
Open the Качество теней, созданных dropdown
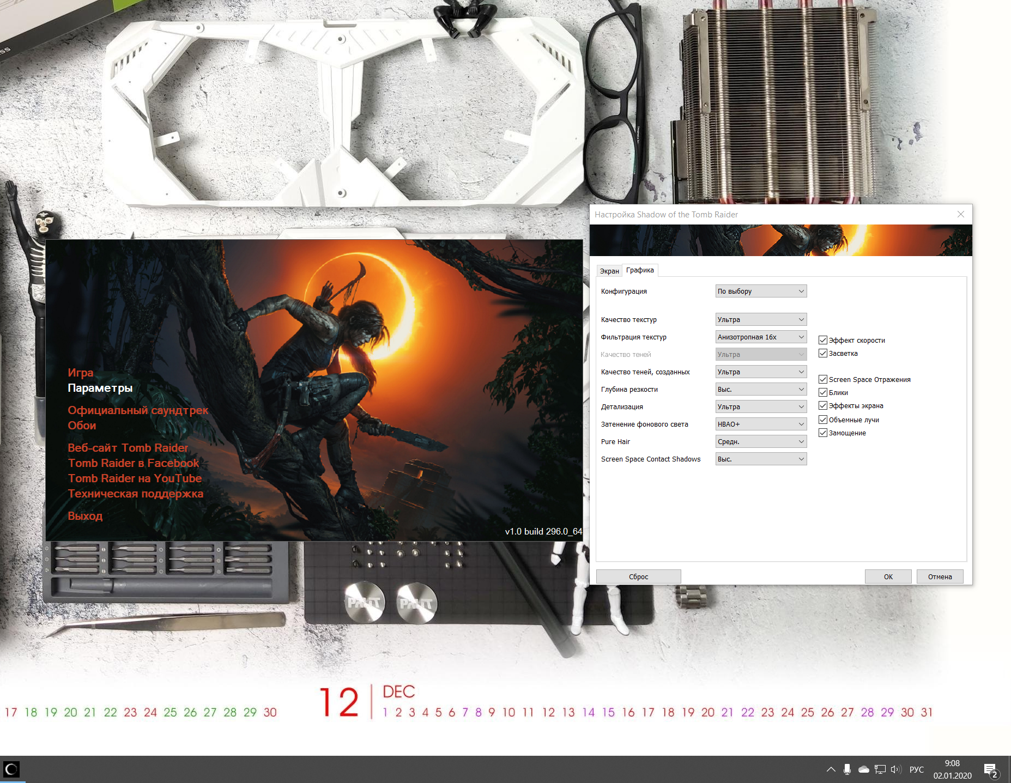tap(761, 372)
